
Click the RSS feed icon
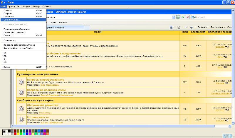click(179, 27)
